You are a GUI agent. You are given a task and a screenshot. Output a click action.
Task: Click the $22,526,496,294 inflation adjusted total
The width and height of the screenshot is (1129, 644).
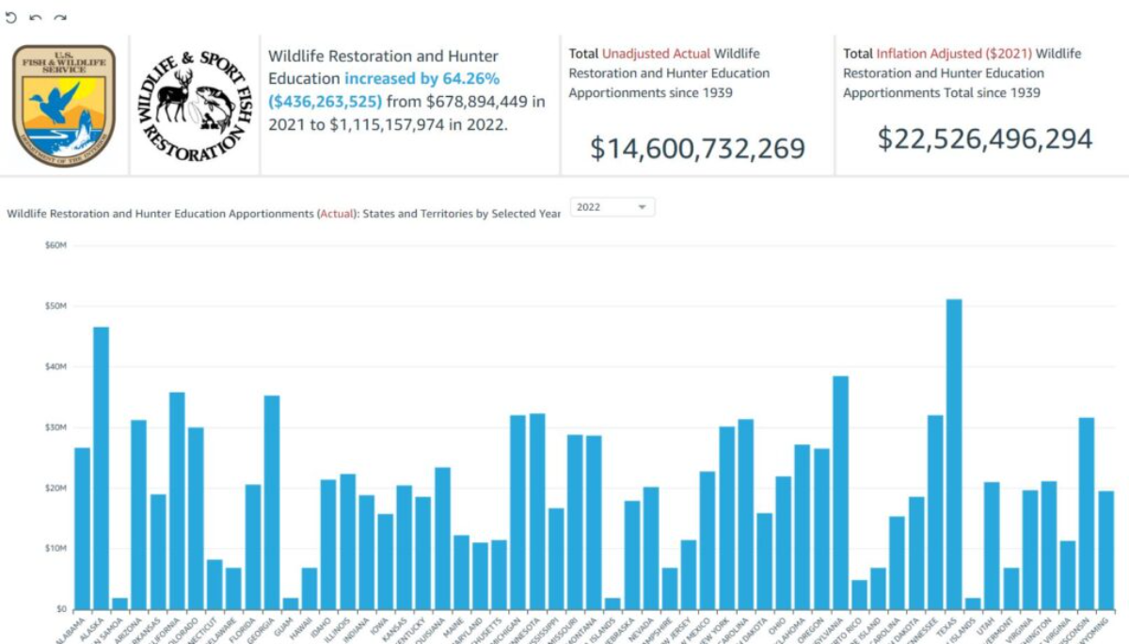985,138
